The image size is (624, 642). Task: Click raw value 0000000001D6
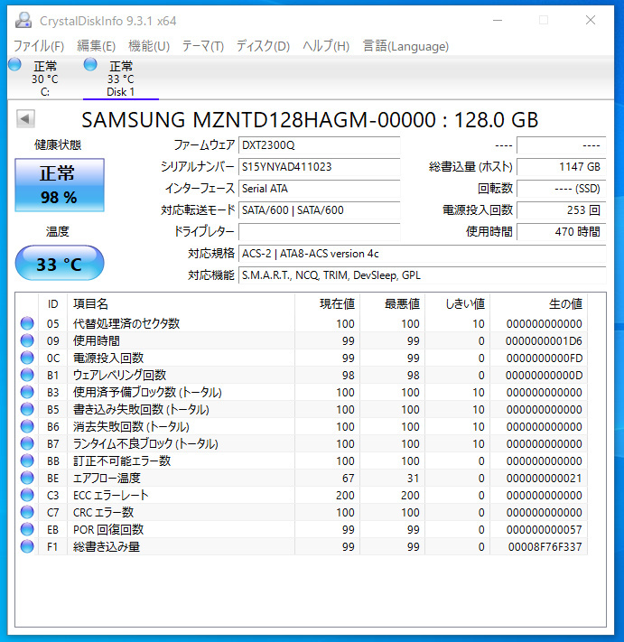click(544, 340)
